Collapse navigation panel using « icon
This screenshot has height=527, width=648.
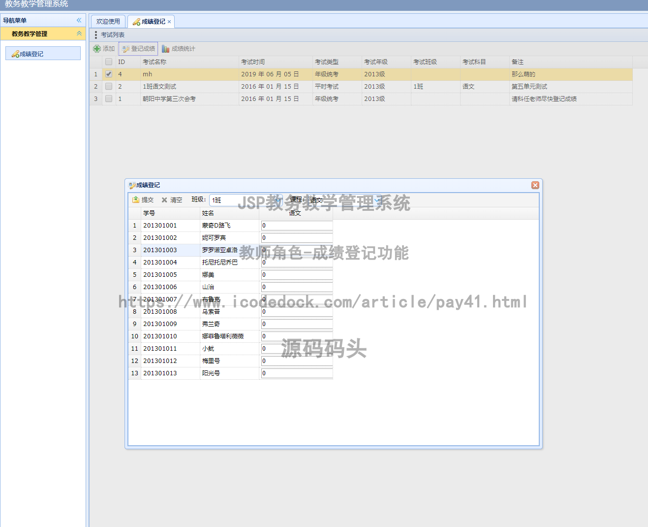pyautogui.click(x=78, y=20)
